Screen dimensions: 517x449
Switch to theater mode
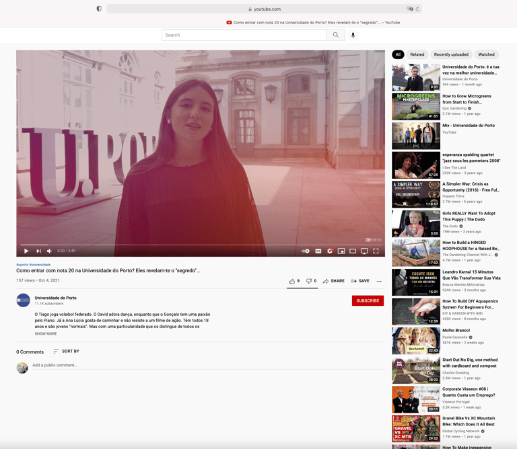point(353,251)
